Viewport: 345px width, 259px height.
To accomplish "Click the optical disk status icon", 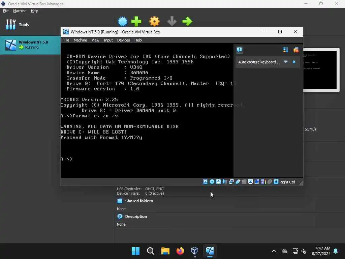I will (x=212, y=182).
